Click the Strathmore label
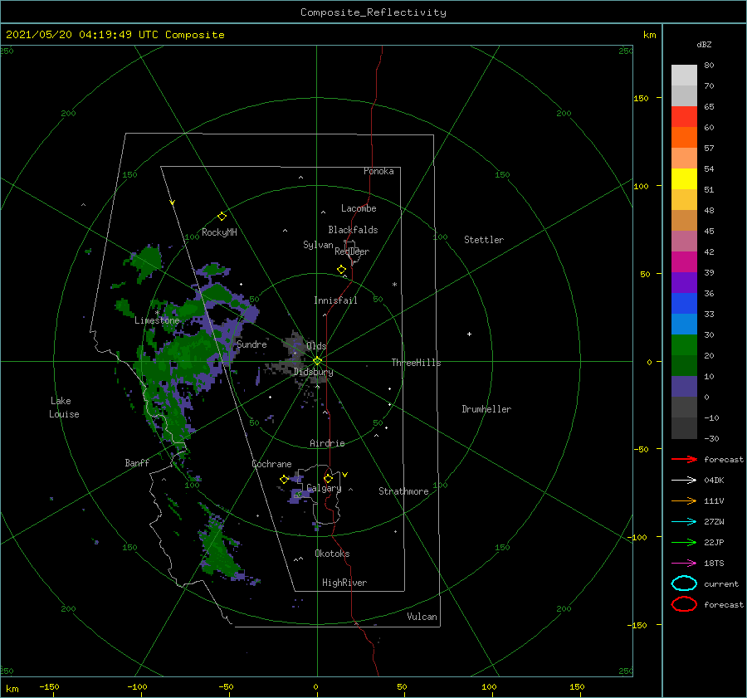747x698 pixels. (x=403, y=491)
